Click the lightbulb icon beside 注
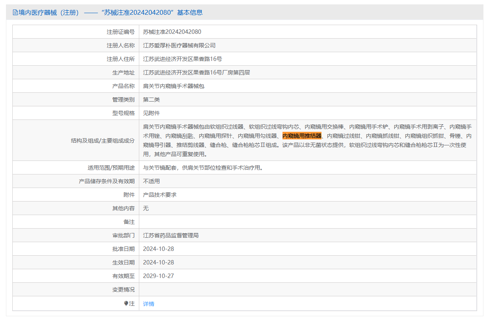This screenshot has width=493, height=321. [x=126, y=303]
